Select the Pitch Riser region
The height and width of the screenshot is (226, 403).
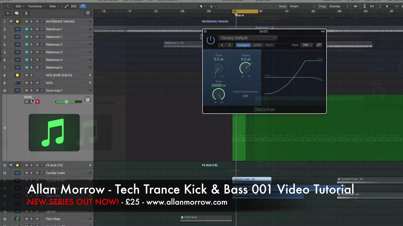(206, 219)
